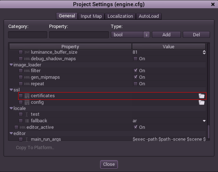Disable the editor_active On checkbox

click(x=136, y=127)
